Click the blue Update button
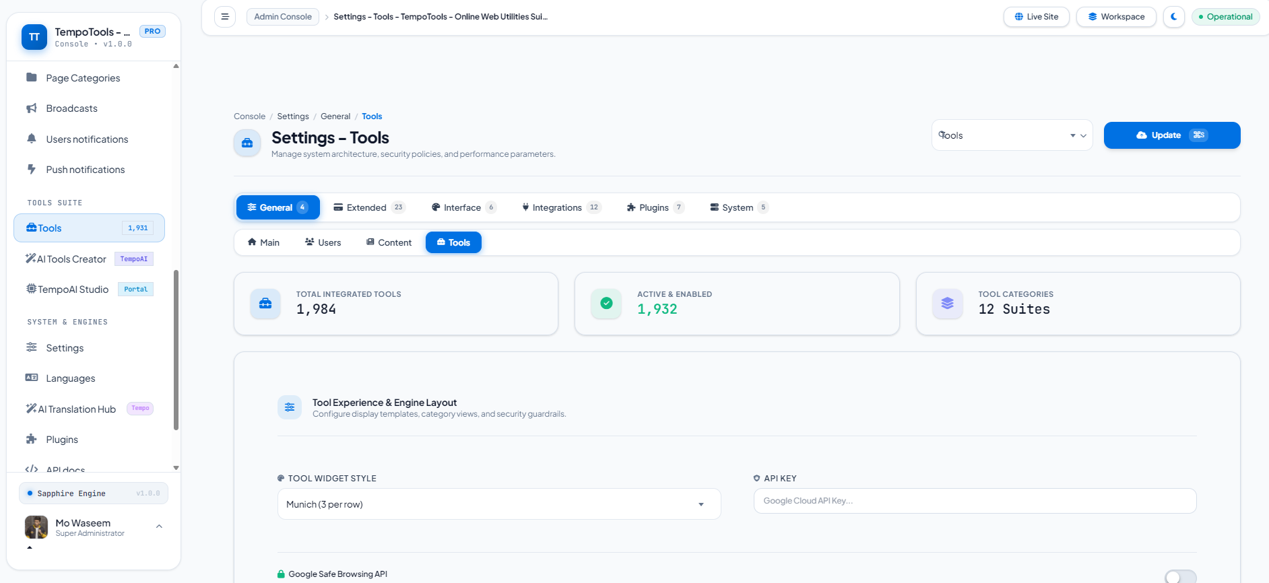 1172,135
